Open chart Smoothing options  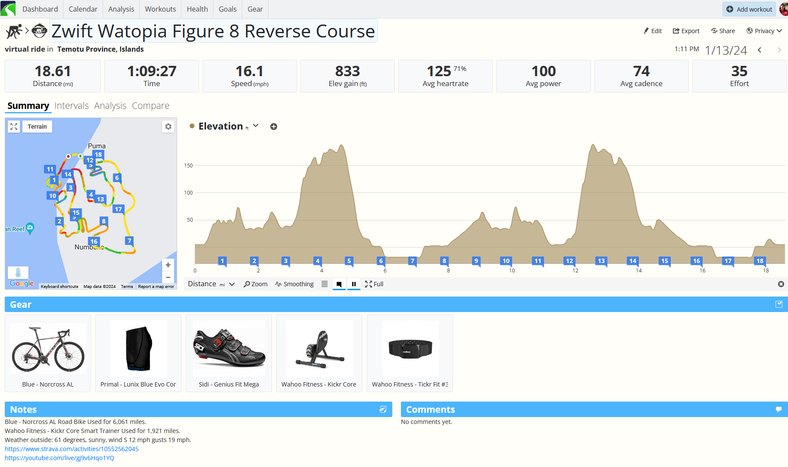pyautogui.click(x=294, y=284)
